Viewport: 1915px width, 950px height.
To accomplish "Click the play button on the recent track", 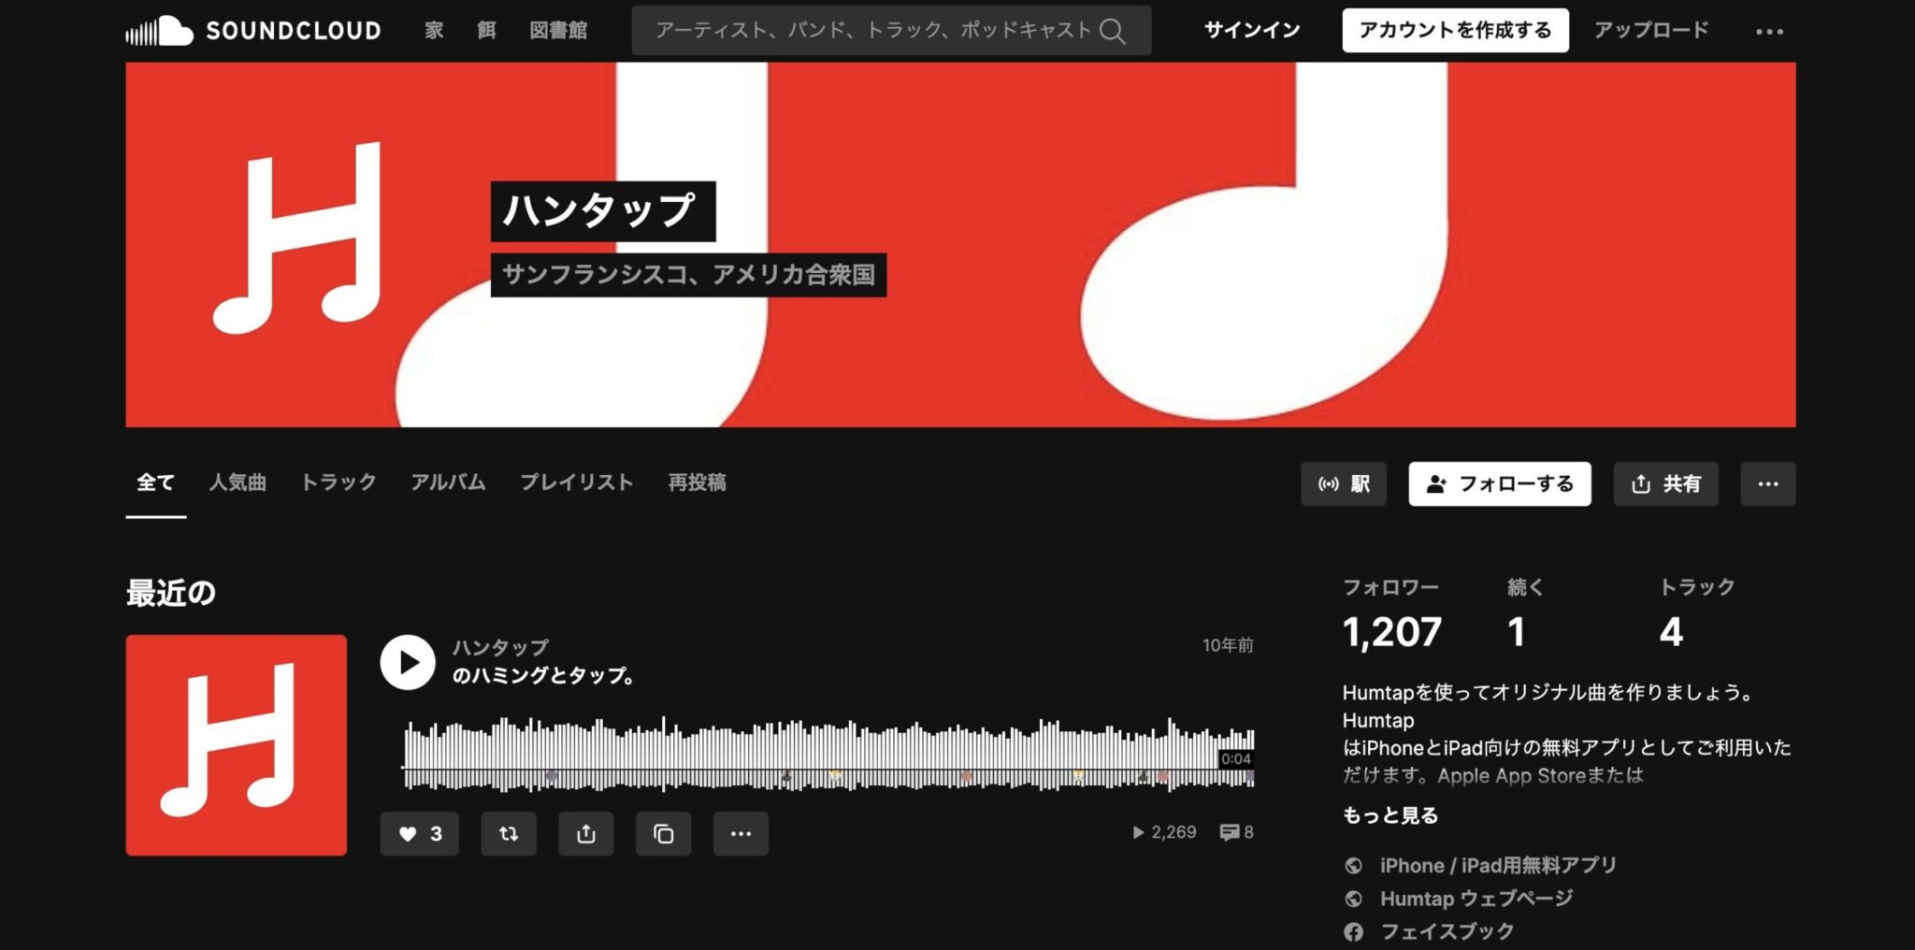I will 408,662.
